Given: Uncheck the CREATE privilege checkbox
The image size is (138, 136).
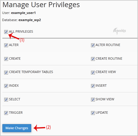Looking at the screenshot, I should [6, 59].
